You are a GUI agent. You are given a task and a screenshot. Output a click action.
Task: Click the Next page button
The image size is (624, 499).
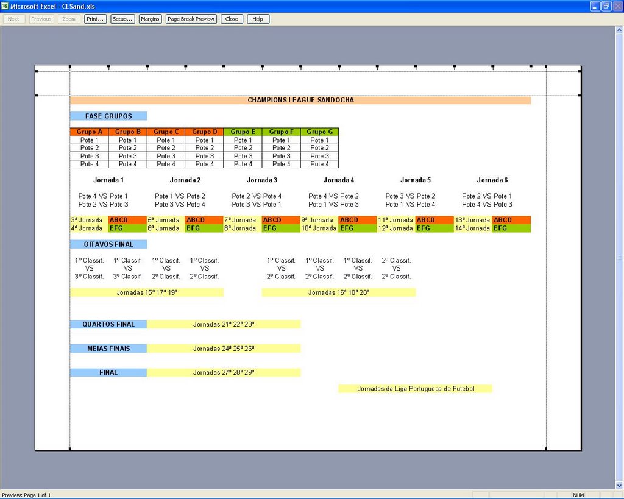[x=13, y=19]
